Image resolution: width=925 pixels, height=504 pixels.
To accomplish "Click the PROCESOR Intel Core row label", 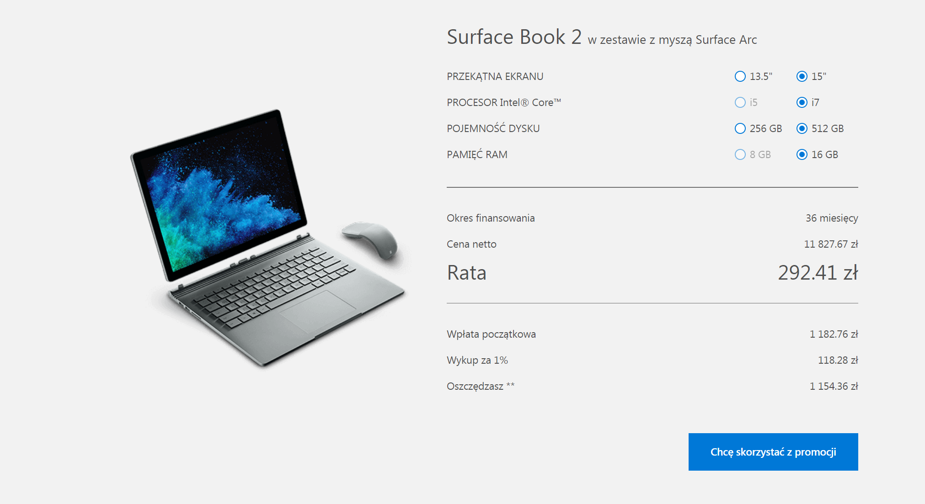I will 504,102.
